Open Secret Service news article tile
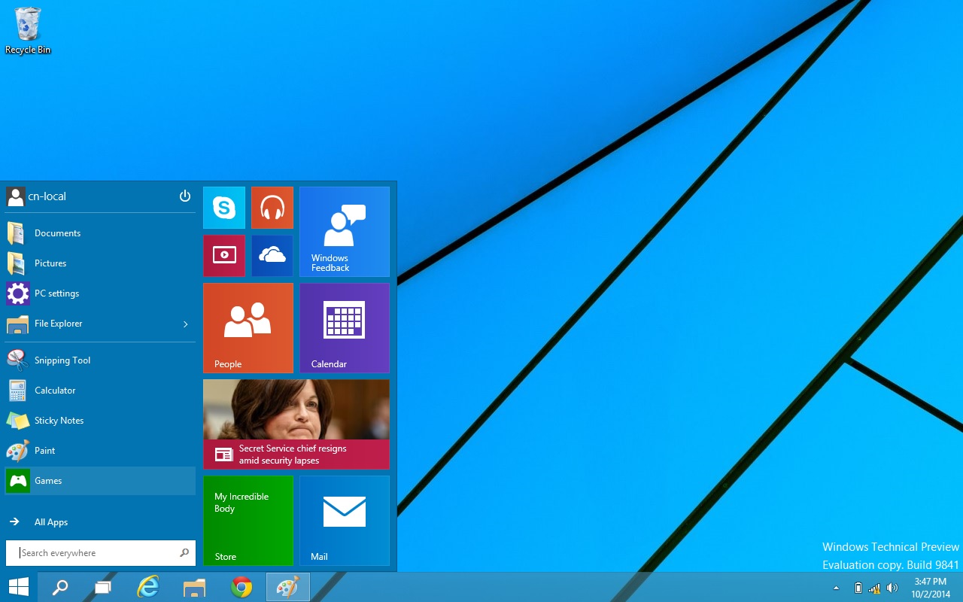The width and height of the screenshot is (963, 602). click(x=296, y=424)
